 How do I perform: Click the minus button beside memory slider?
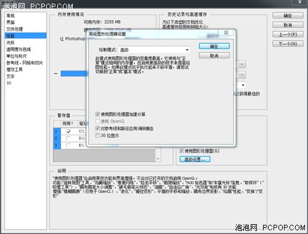pyautogui.click(x=56, y=74)
